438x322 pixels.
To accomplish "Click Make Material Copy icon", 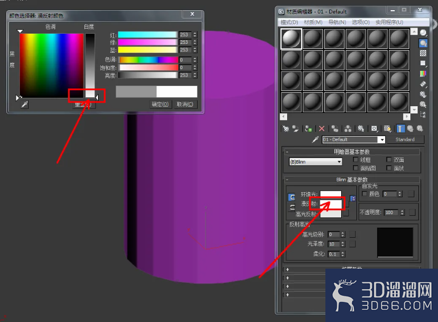I will 334,129.
